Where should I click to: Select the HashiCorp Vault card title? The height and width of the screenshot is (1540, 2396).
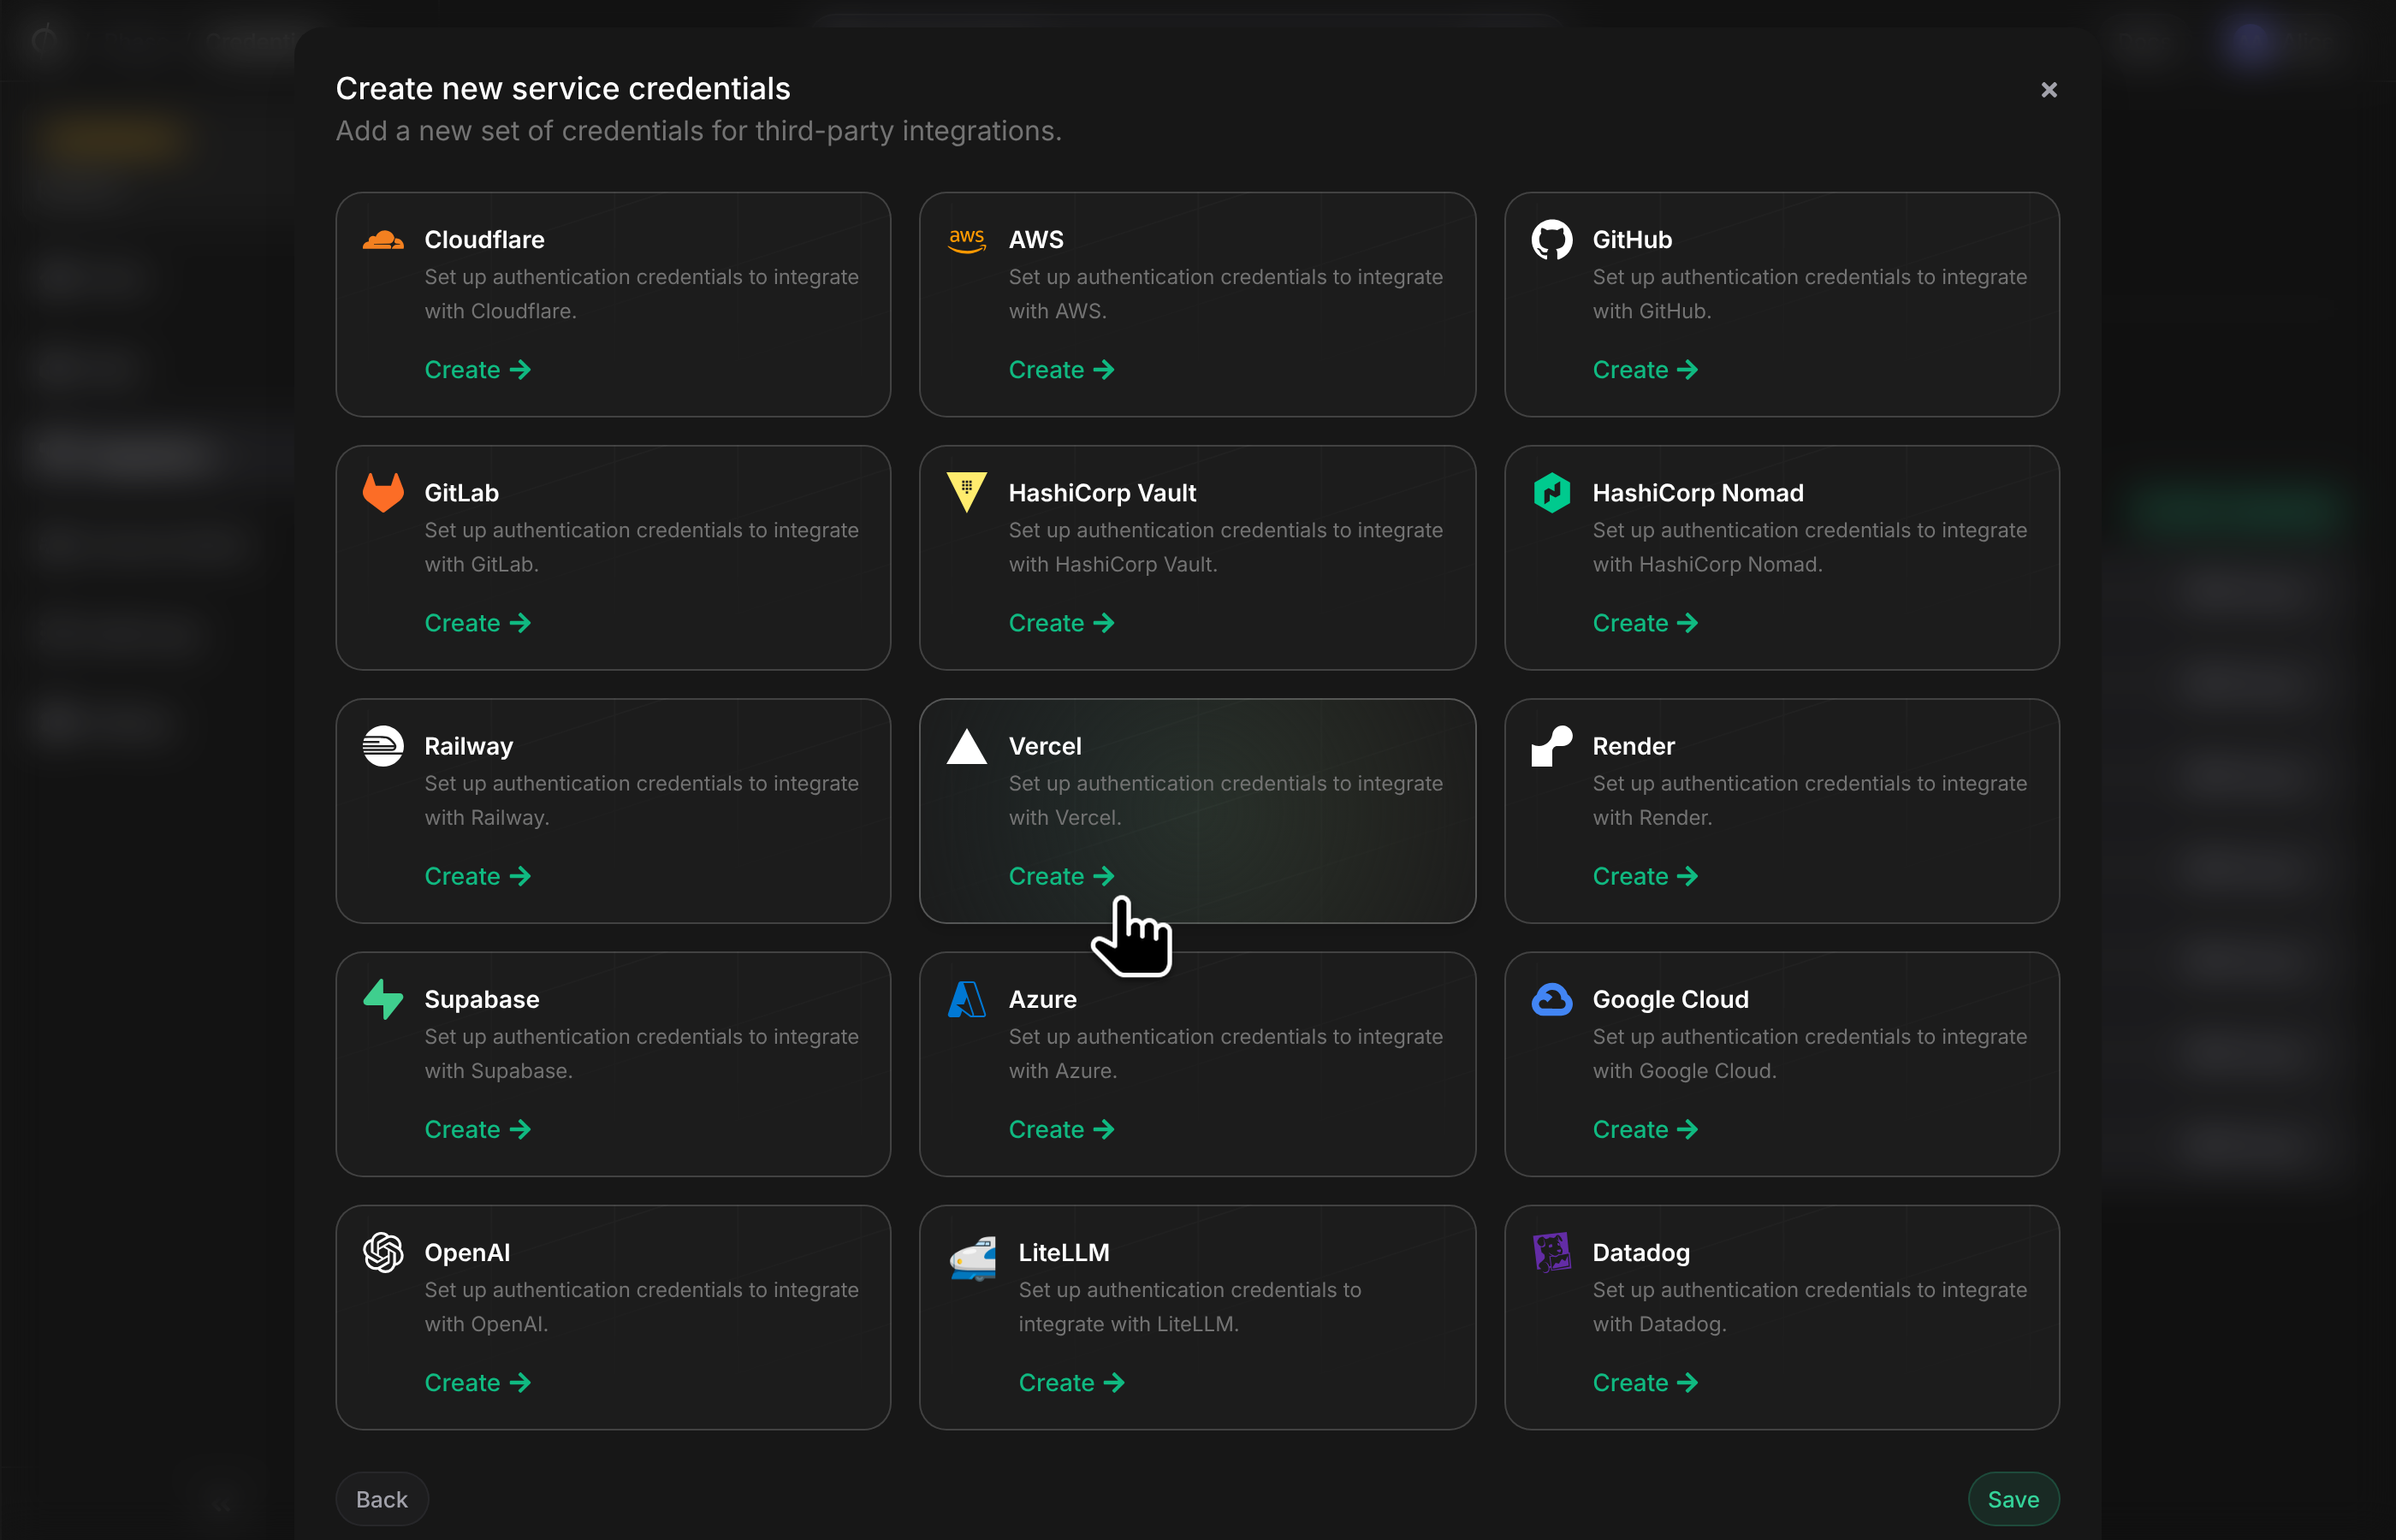click(x=1102, y=493)
